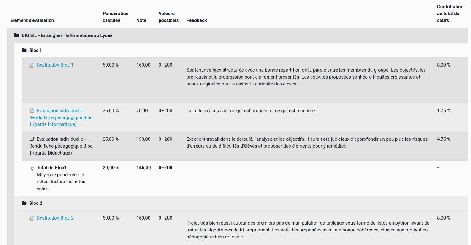Click the Valeurs possibles column header
Image resolution: width=471 pixels, height=245 pixels.
[x=168, y=17]
